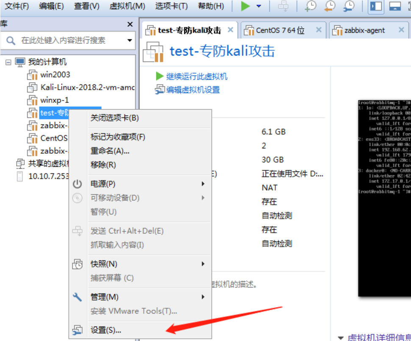Image resolution: width=411 pixels, height=341 pixels.
Task: Open the 选项卡(T) menu
Action: (x=172, y=6)
